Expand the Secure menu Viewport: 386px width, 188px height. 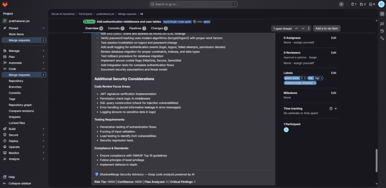24,135
